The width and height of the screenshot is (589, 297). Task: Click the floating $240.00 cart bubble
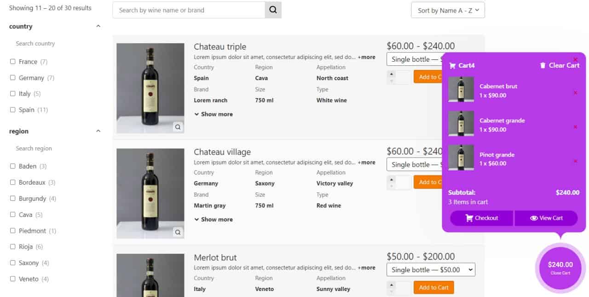[560, 268]
